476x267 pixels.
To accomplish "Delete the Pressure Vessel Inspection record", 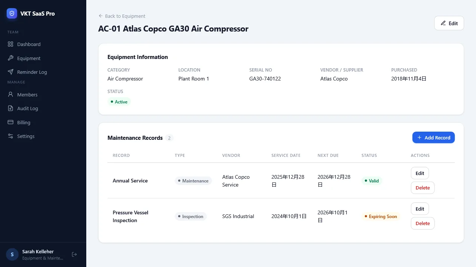I will [422, 223].
